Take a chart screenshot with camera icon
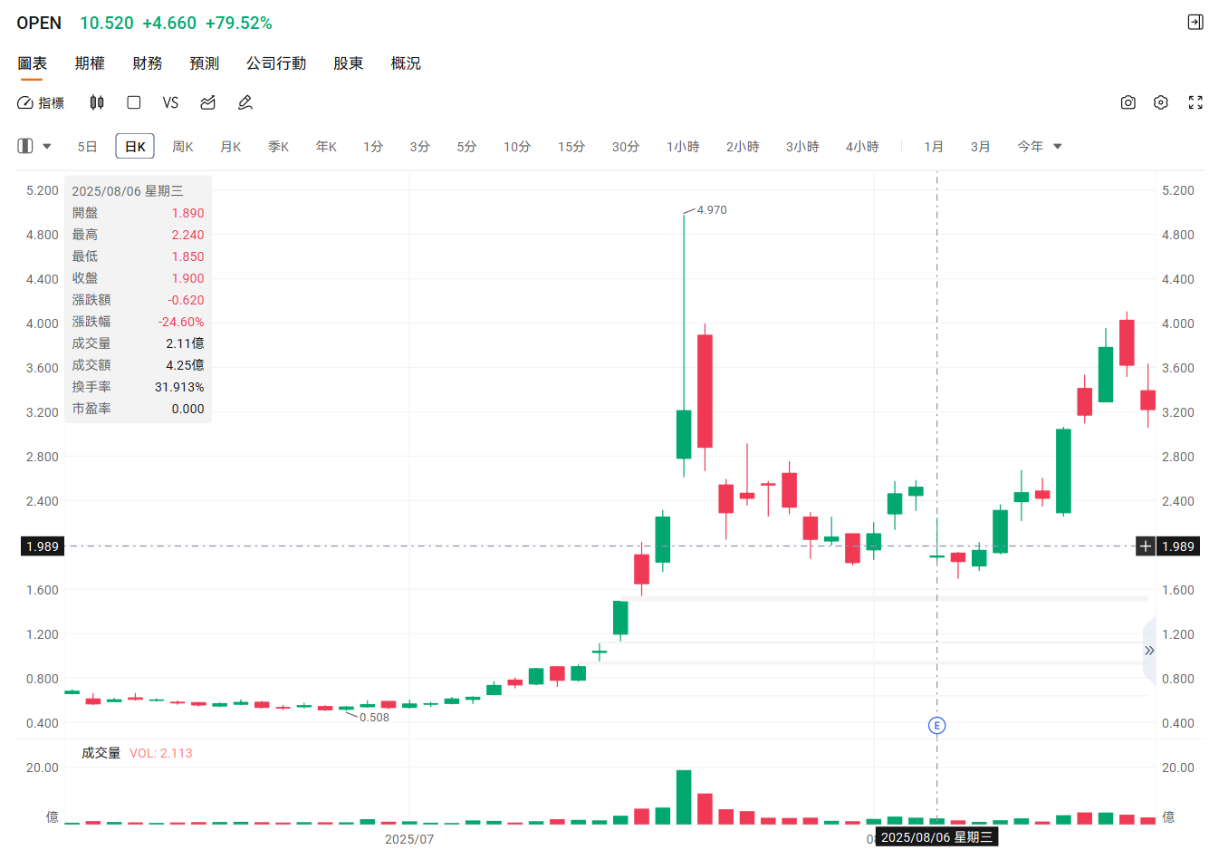The image size is (1219, 850). click(x=1128, y=103)
